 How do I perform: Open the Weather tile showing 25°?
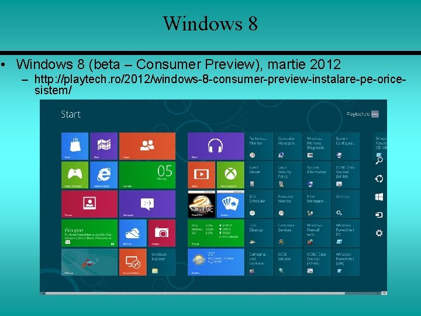click(x=216, y=262)
